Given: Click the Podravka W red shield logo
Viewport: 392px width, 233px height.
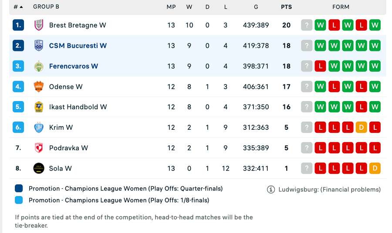Looking at the screenshot, I should 39,148.
